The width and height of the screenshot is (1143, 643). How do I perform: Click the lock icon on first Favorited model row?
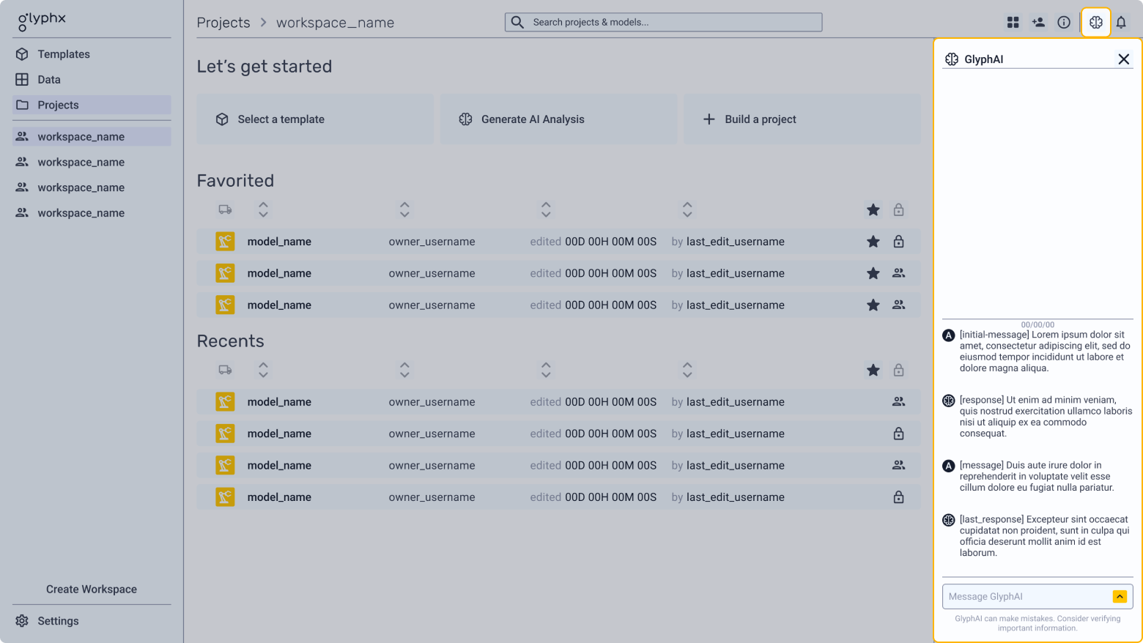898,241
